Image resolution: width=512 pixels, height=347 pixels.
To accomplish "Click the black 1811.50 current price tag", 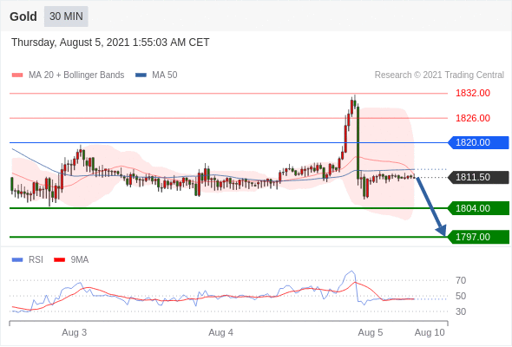I will tap(478, 177).
